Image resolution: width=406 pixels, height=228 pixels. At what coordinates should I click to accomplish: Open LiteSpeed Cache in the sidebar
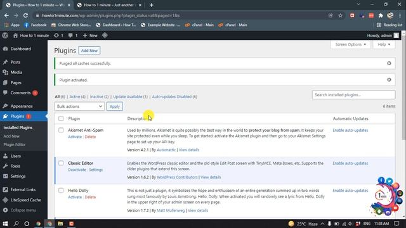pos(25,200)
